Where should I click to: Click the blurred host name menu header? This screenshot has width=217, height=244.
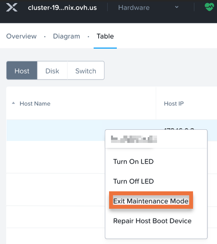click(x=134, y=139)
